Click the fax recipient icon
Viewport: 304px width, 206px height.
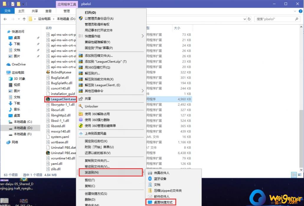point(150,173)
